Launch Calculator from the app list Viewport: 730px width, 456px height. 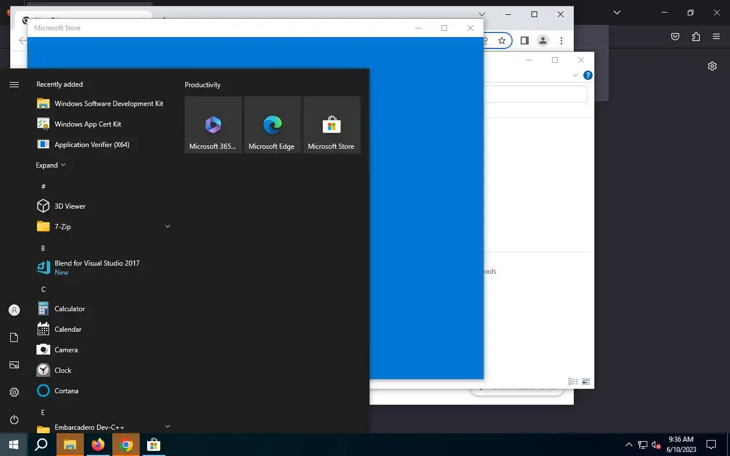103,309
